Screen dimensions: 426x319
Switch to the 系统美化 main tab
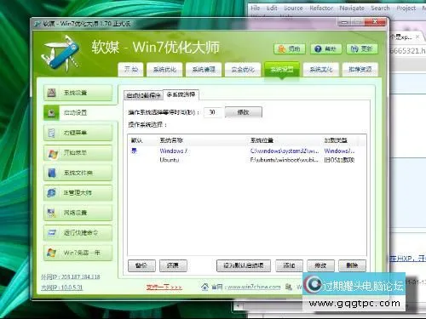point(321,69)
